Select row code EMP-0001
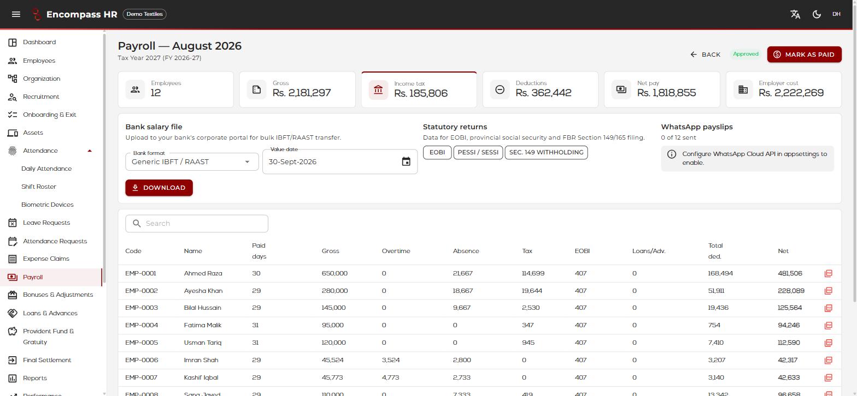 tap(140, 273)
